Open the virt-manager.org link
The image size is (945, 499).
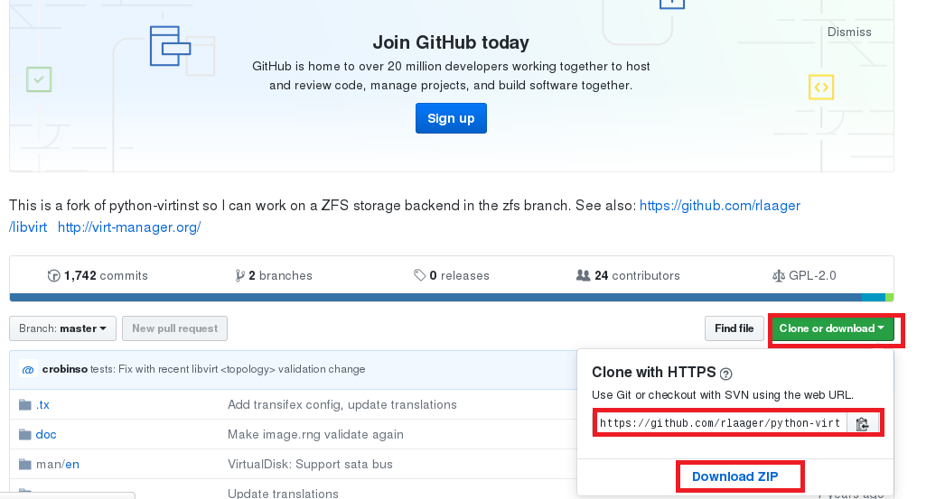(129, 227)
